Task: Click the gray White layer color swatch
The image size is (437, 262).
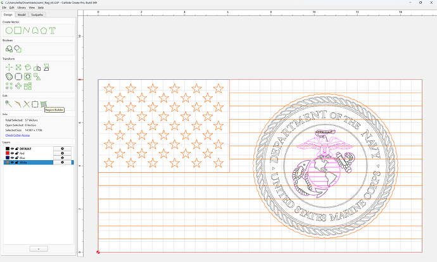Action: pyautogui.click(x=8, y=162)
